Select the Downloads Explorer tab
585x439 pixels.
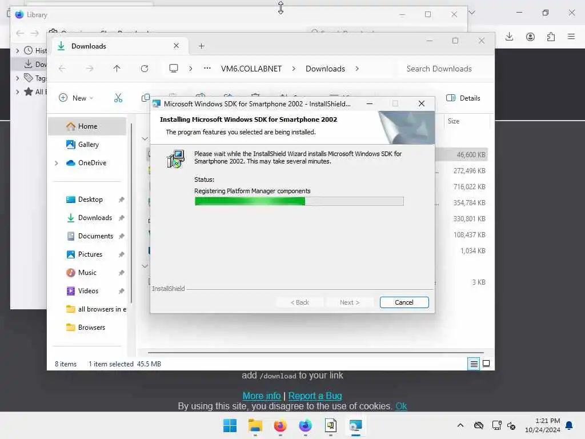[119, 46]
